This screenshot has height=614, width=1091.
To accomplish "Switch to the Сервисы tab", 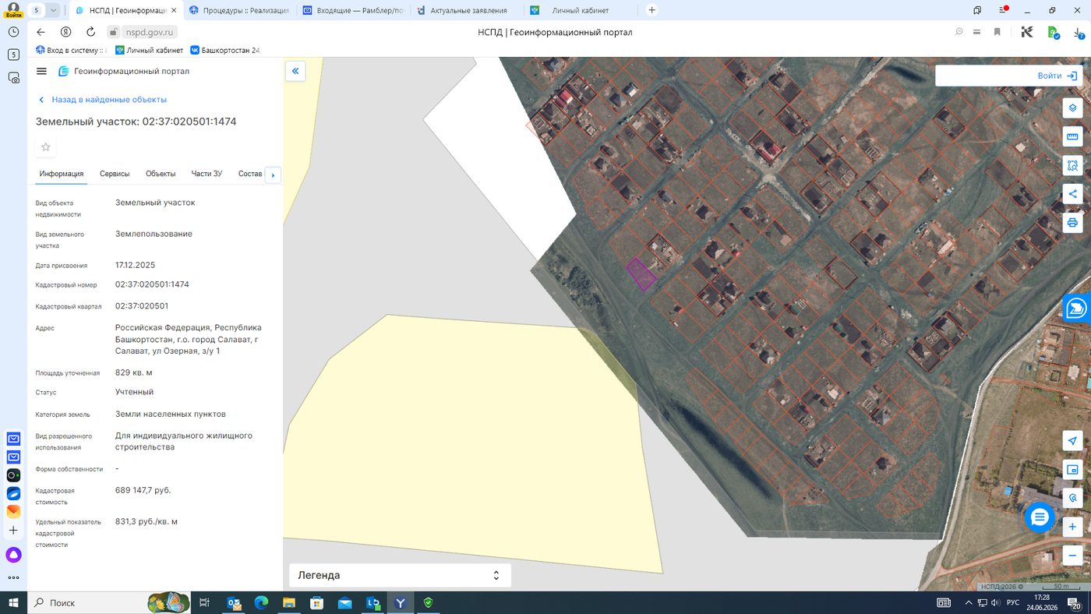I will tap(115, 174).
